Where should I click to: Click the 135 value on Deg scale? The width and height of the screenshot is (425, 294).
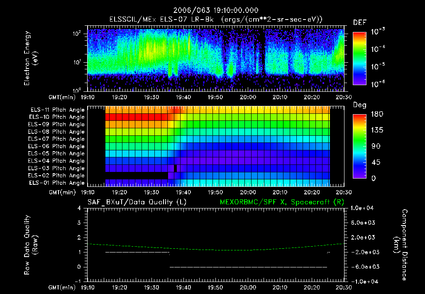pos(377,130)
